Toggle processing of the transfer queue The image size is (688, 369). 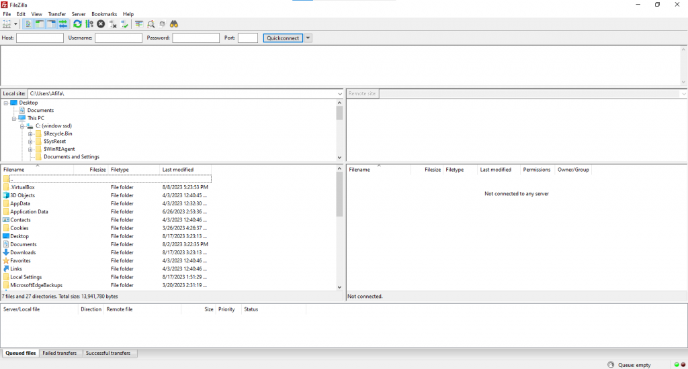[x=89, y=24]
